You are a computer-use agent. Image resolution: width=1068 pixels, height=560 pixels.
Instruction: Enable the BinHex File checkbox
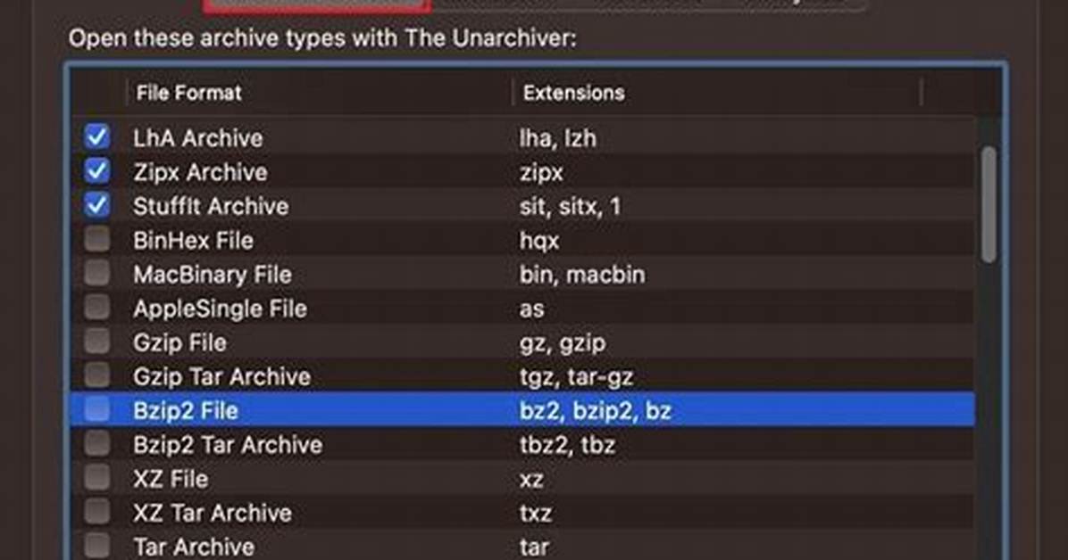96,239
